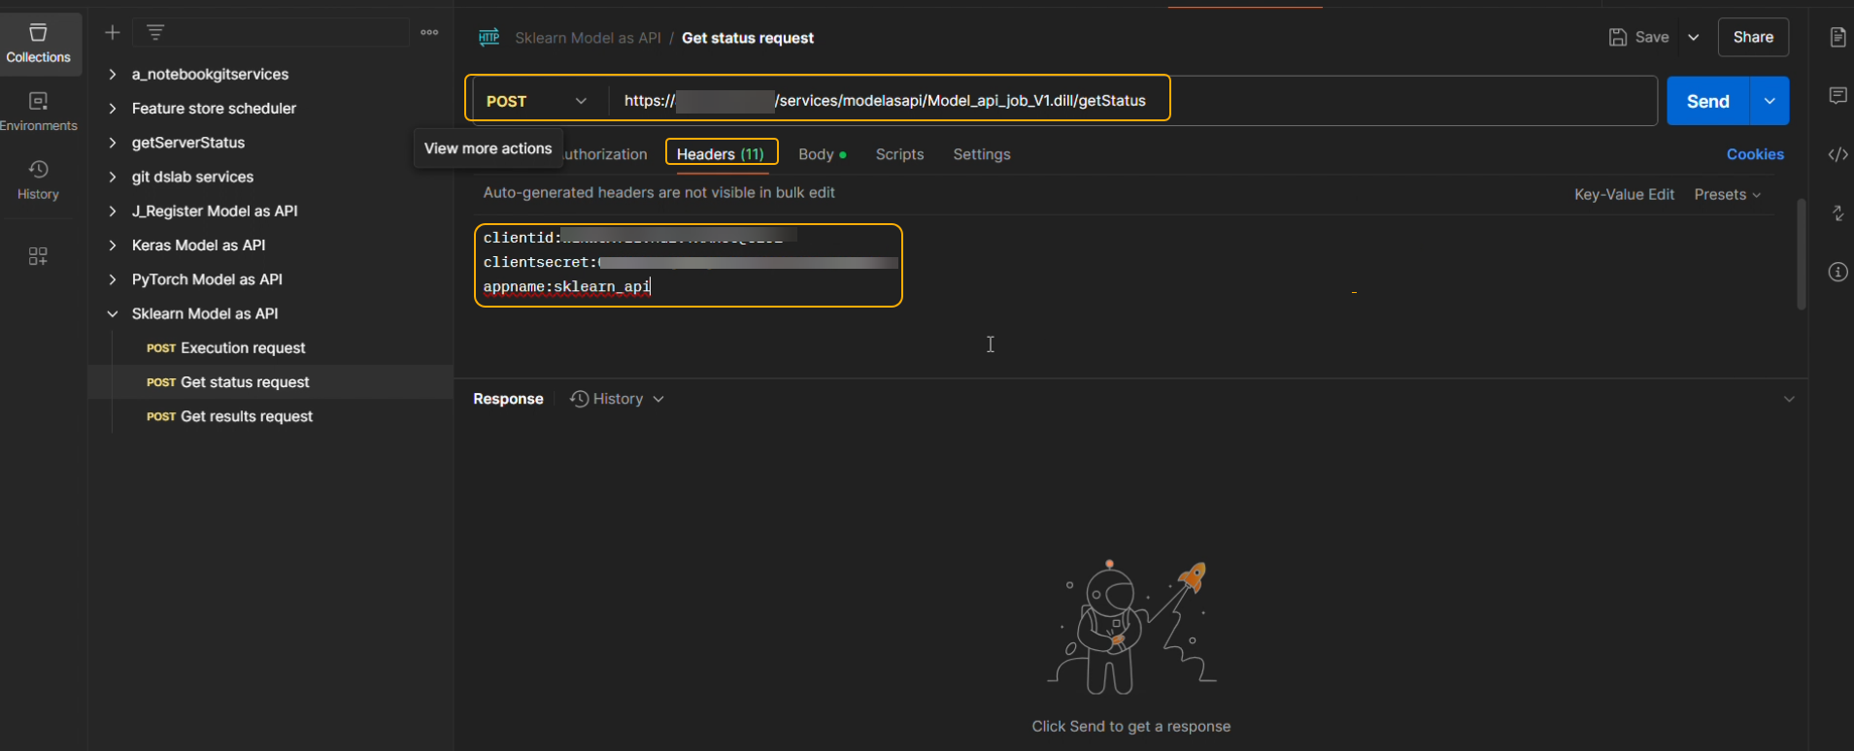Open the Collections sidebar panel
The image size is (1854, 751).
coord(38,44)
